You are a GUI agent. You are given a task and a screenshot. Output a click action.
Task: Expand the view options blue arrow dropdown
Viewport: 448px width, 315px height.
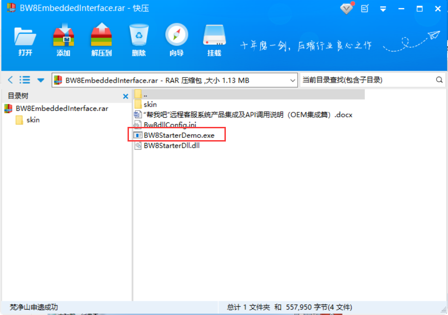[41, 80]
